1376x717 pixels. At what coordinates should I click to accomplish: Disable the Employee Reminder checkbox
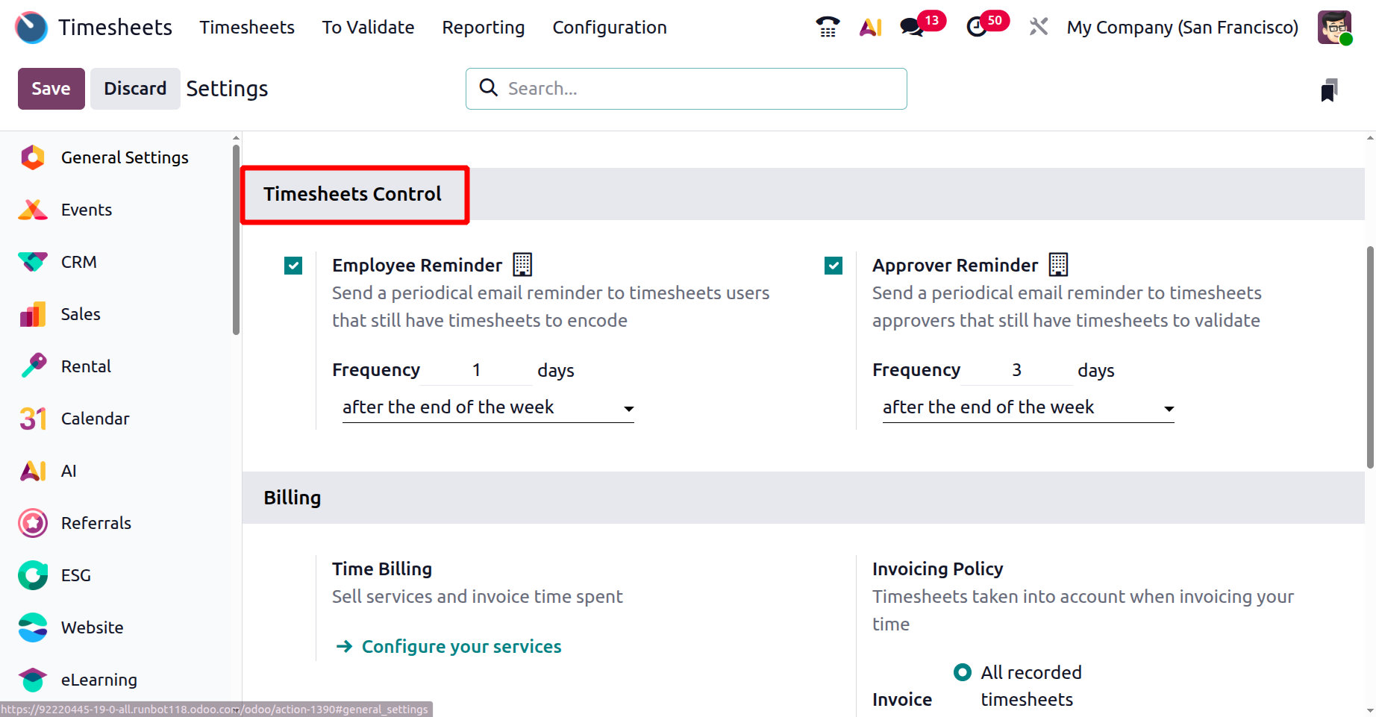click(x=293, y=266)
